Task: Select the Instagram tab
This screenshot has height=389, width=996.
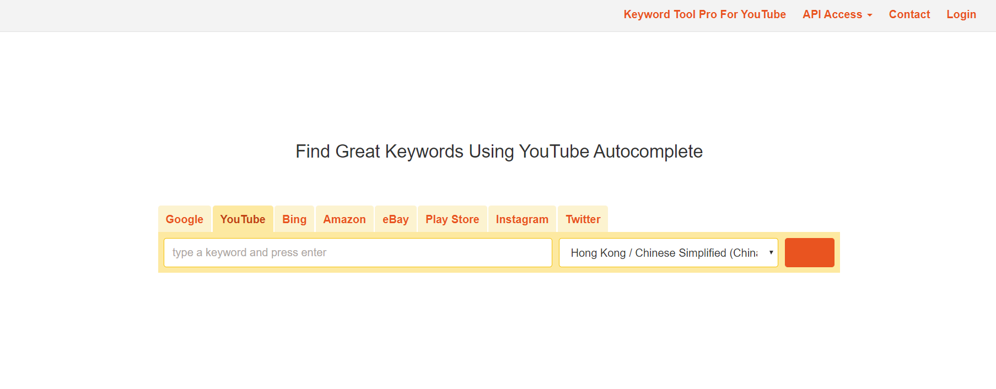Action: [x=522, y=219]
